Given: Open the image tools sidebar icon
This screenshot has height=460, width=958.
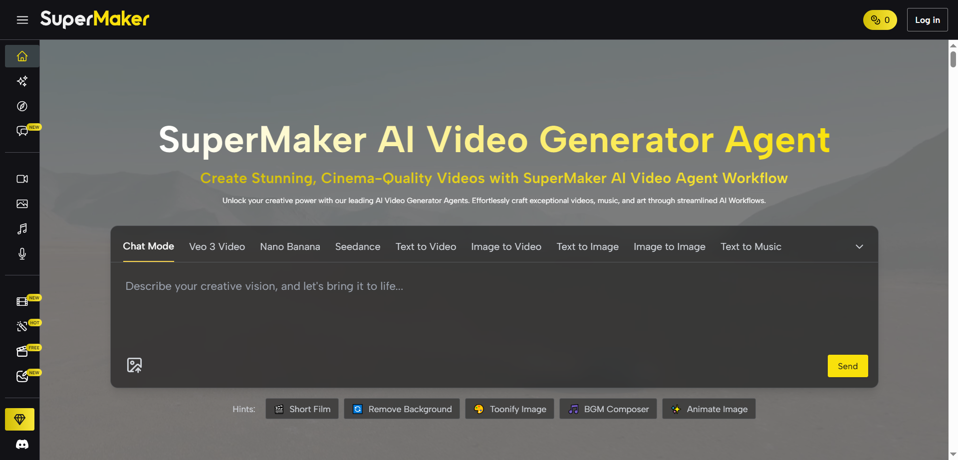Looking at the screenshot, I should point(22,204).
